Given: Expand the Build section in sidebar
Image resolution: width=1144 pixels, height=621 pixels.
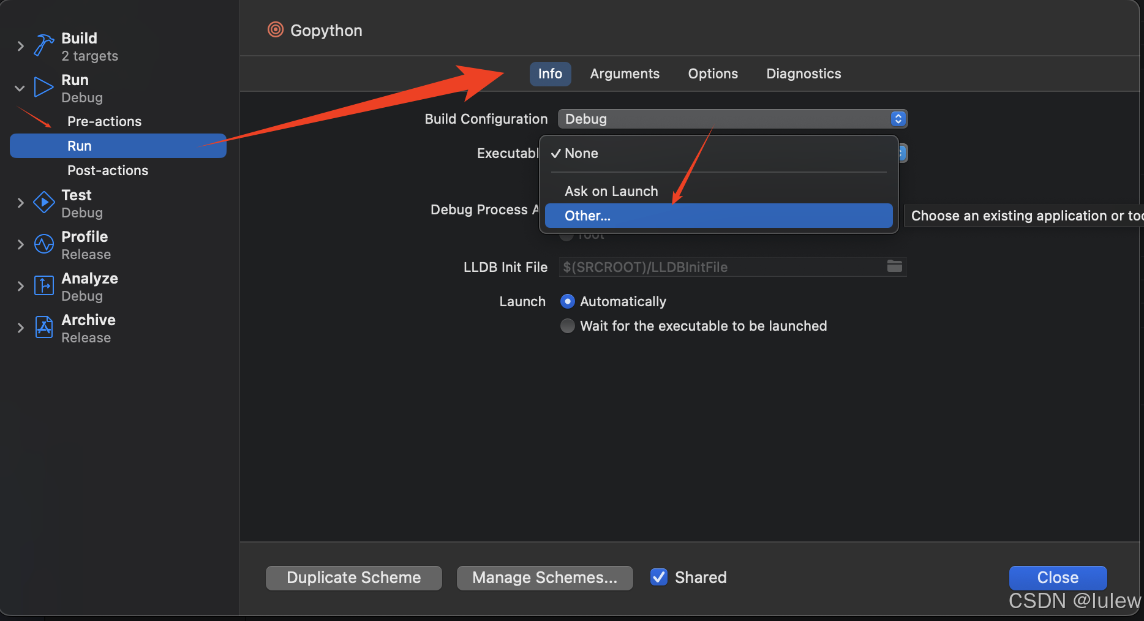Looking at the screenshot, I should click(20, 46).
